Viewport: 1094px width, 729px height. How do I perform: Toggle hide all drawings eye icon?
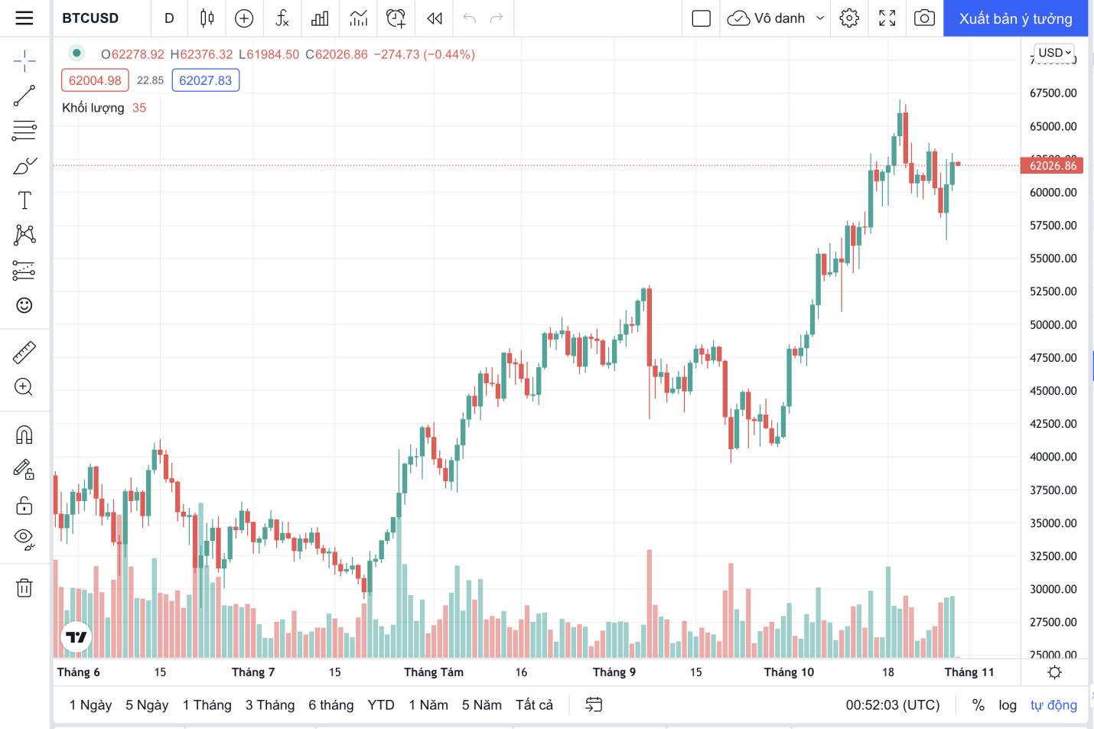[24, 539]
